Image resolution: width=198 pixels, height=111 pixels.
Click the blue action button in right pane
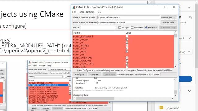[x=185, y=79]
